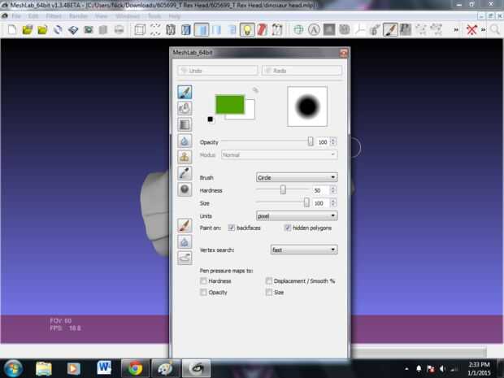This screenshot has height=378, width=504.
Task: Open File Explorer from the taskbar
Action: tap(44, 368)
